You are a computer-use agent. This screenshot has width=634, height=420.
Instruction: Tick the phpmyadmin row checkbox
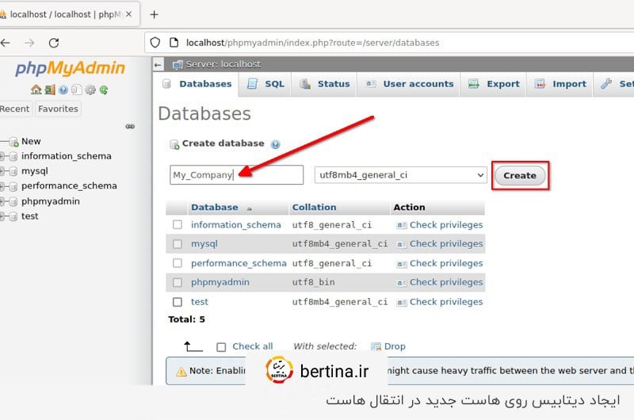[x=177, y=282]
